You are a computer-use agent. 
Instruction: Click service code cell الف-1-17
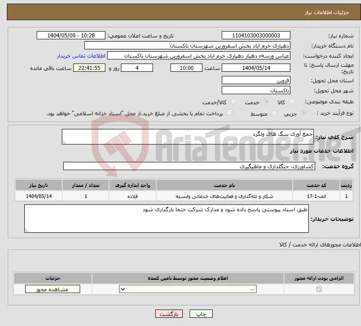[x=317, y=196]
